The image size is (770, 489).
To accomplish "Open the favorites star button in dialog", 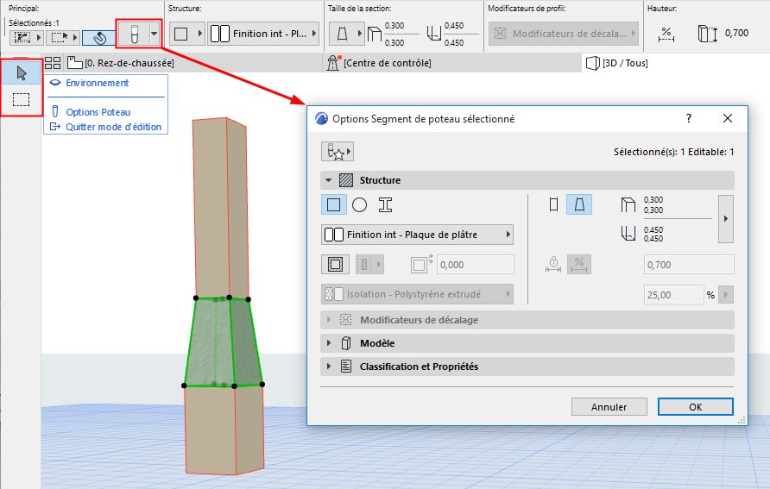I will pos(338,152).
